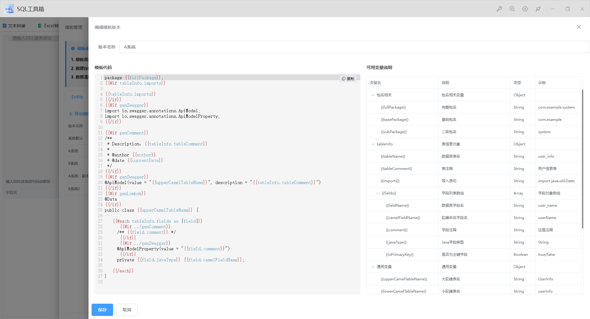Click the 文本拼接 tab icon
The width and height of the screenshot is (590, 319).
5,26
